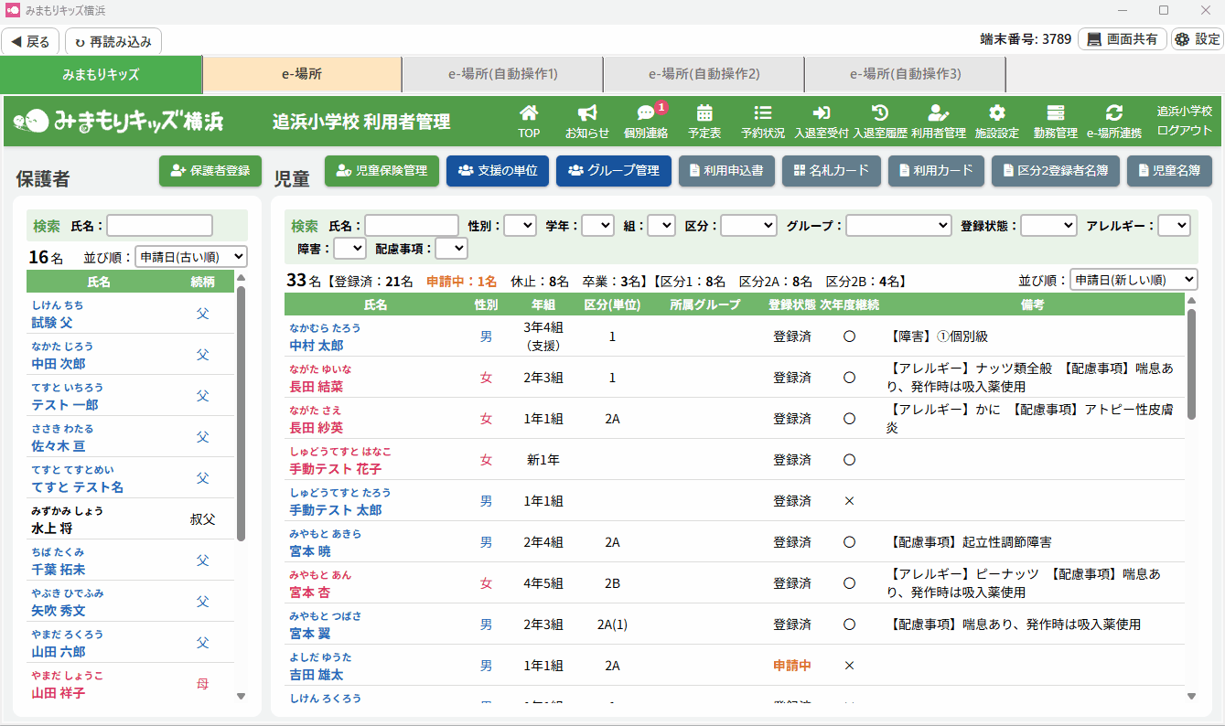Open the 登録状態 filter dropdown

pyautogui.click(x=1048, y=225)
